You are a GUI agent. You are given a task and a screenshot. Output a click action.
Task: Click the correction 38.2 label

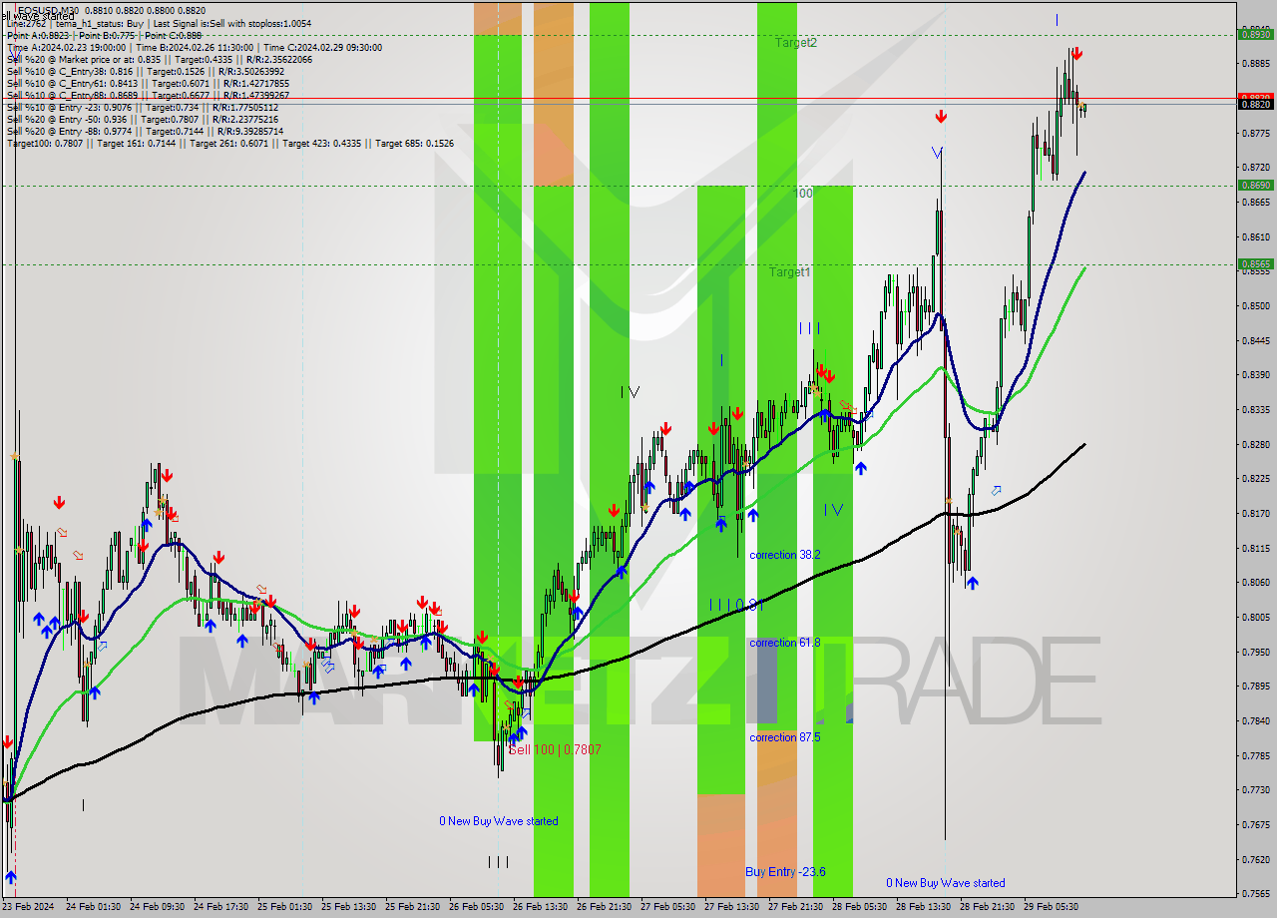(x=785, y=555)
